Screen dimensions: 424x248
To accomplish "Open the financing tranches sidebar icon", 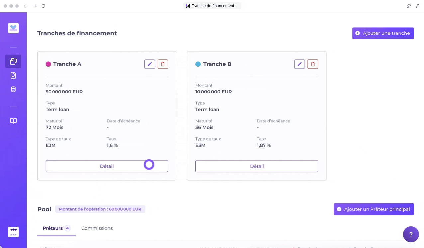I will point(13,61).
